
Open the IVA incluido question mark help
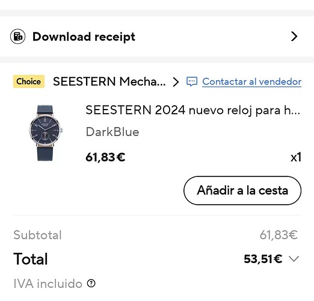click(91, 284)
